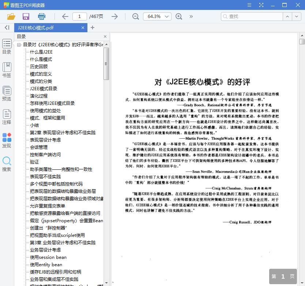Select 把视图助手当成scriplet使用 outline entry
This screenshot has width=305, height=286.
tap(57, 235)
